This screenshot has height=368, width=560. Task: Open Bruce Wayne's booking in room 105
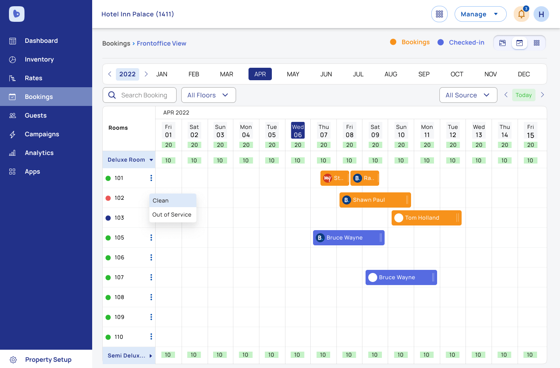click(349, 238)
